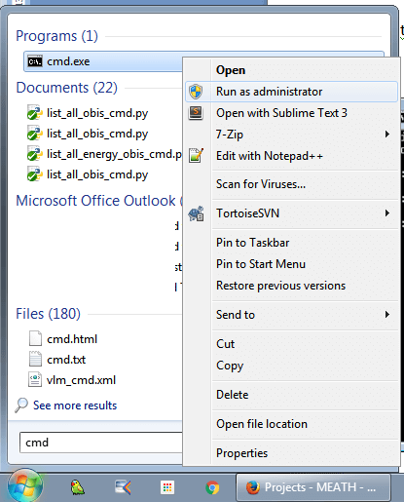Click the text file icon for cmd.txt
This screenshot has width=404, height=502.
click(x=35, y=359)
